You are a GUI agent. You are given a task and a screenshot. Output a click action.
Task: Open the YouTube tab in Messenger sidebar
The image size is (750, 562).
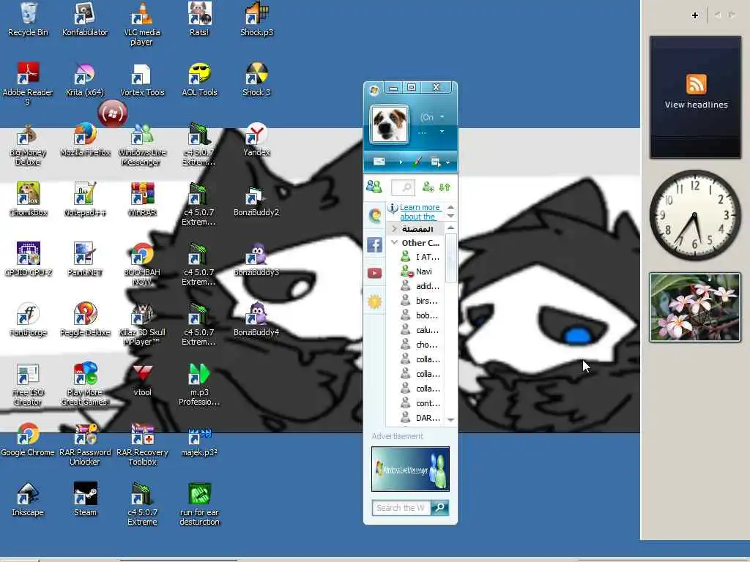(374, 273)
